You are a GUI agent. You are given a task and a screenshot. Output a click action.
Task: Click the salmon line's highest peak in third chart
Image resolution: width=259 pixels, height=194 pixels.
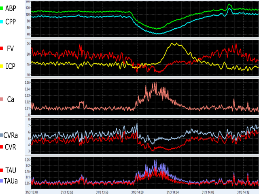click(x=156, y=82)
